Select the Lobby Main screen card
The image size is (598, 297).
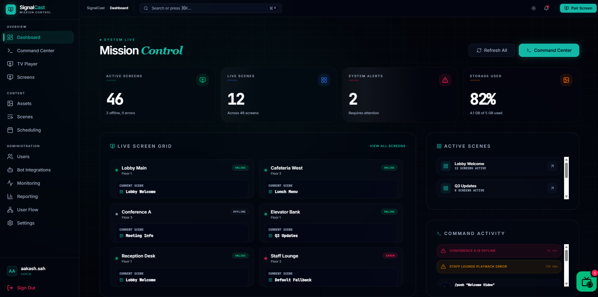point(182,179)
